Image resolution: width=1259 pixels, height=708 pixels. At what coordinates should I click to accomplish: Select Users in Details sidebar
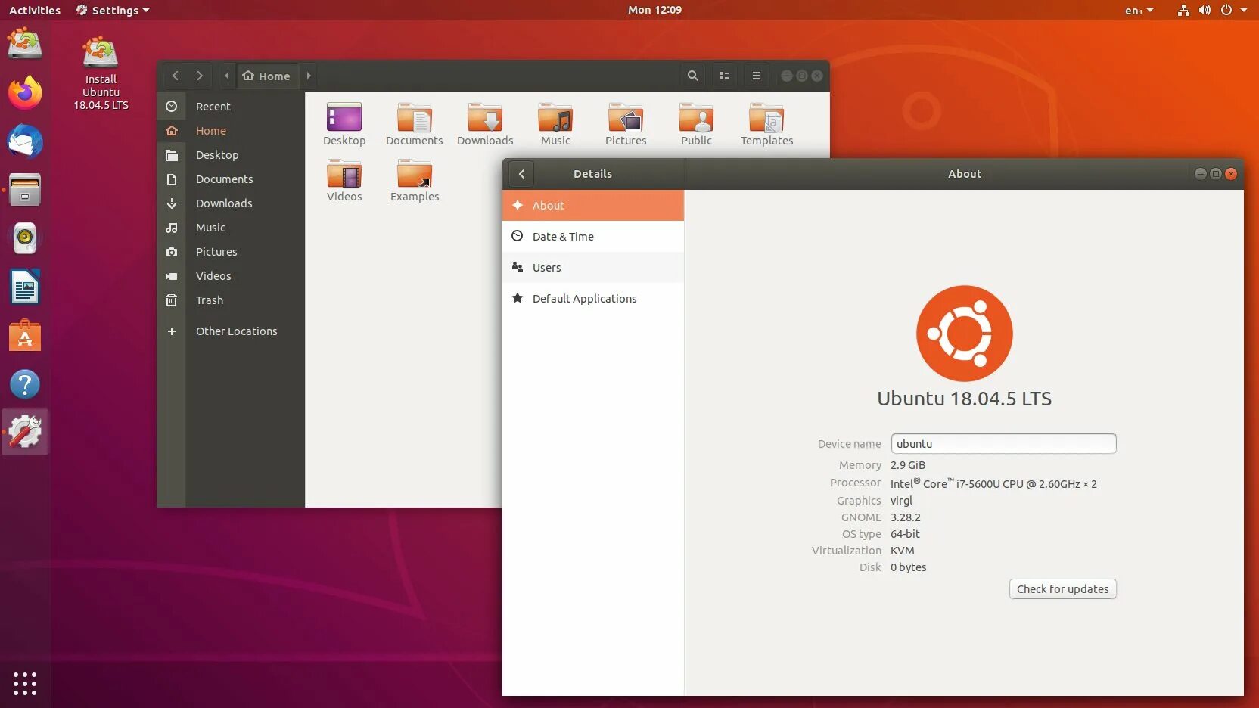click(x=593, y=268)
